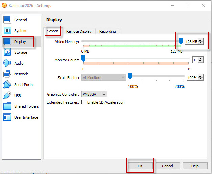This screenshot has height=174, width=212.
Task: Minimize the Settings window
Action: point(172,5)
